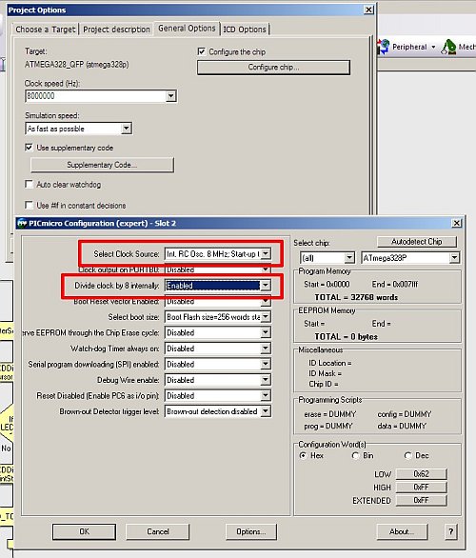Select the Hex radio button
The image size is (476, 558).
click(303, 455)
